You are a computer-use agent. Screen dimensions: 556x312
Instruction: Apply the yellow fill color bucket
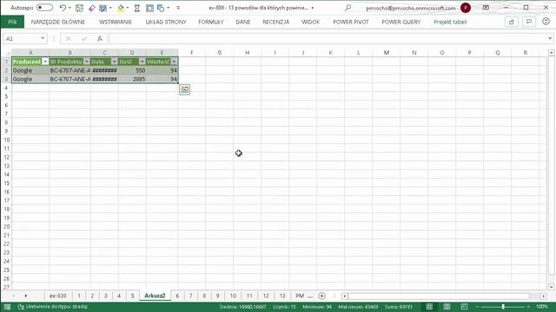click(x=121, y=8)
